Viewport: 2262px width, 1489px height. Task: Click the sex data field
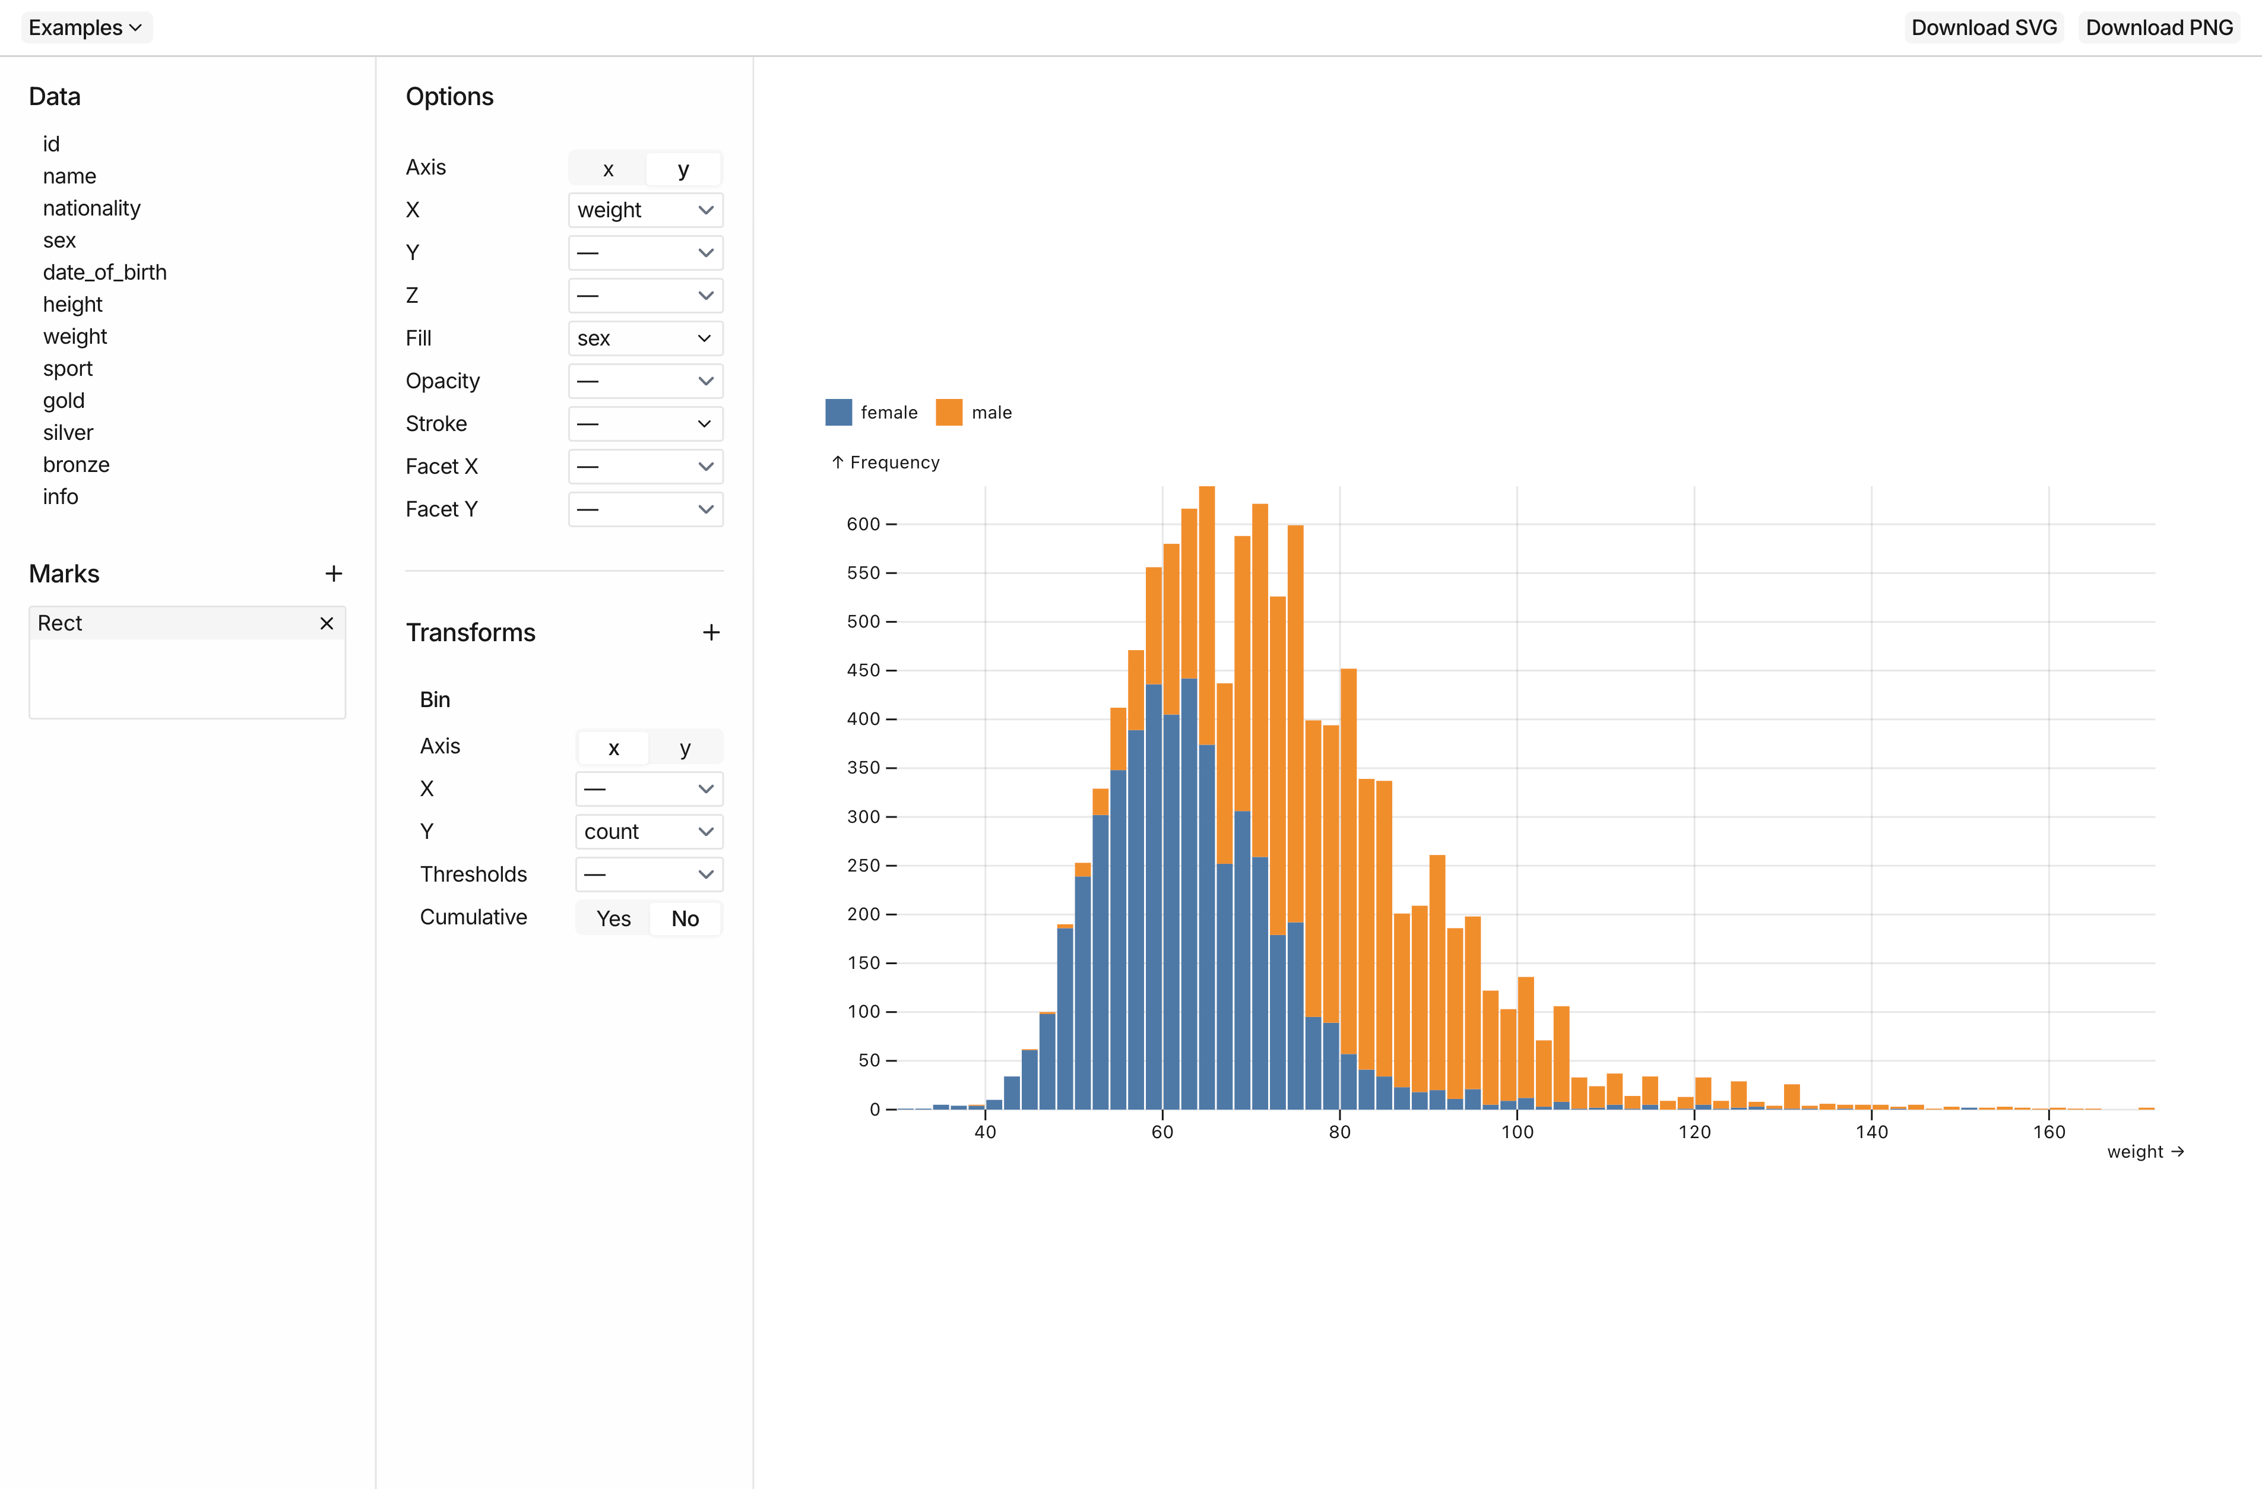click(59, 240)
